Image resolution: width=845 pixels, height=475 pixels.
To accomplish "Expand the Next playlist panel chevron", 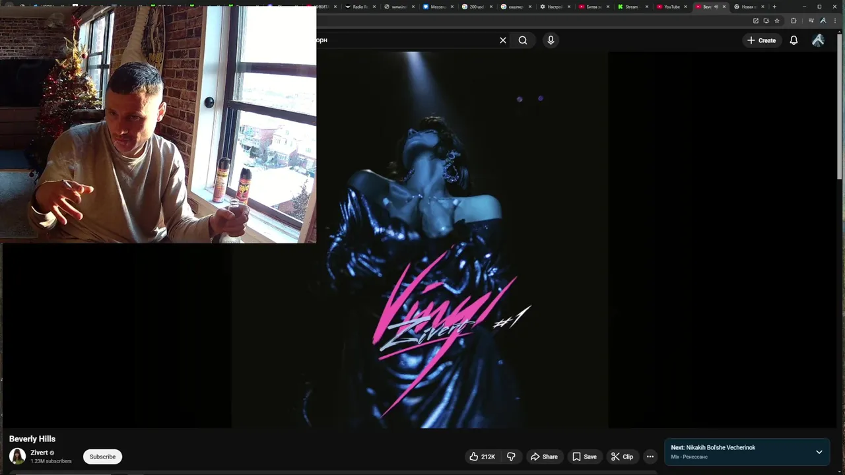I will coord(819,452).
